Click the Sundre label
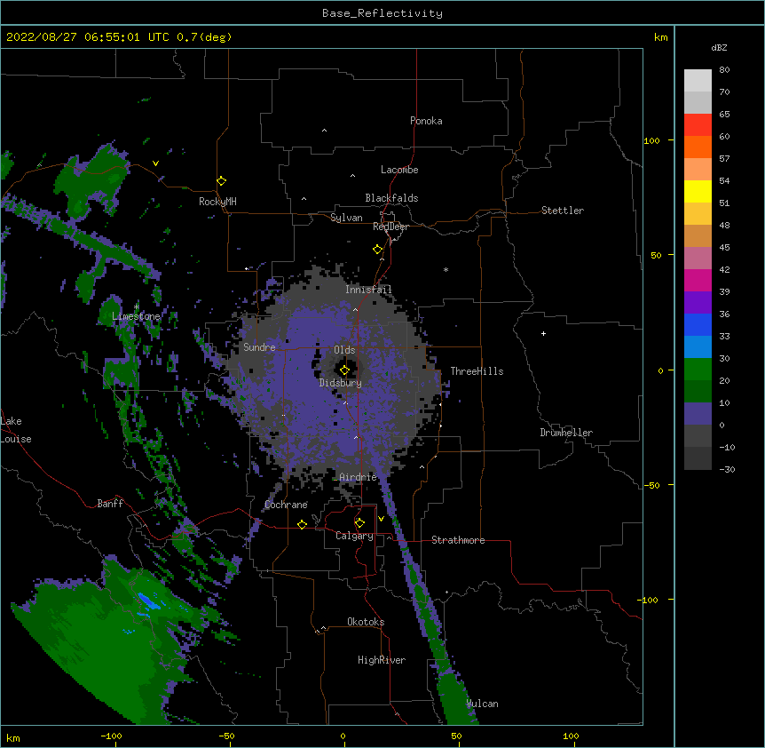Viewport: 765px width, 748px height. [259, 347]
